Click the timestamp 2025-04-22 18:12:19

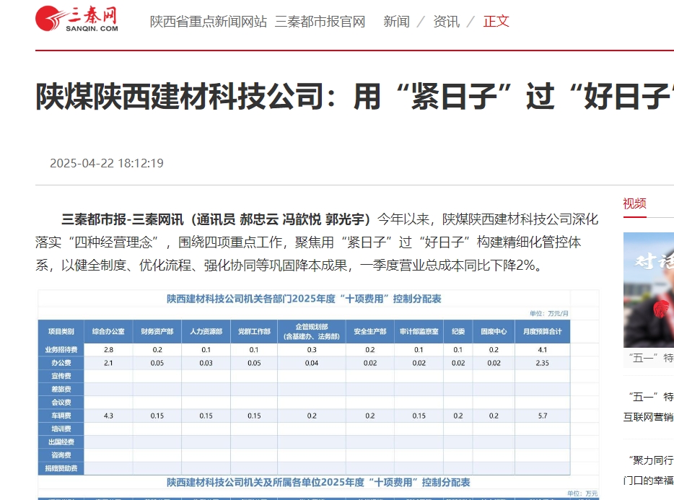[107, 163]
